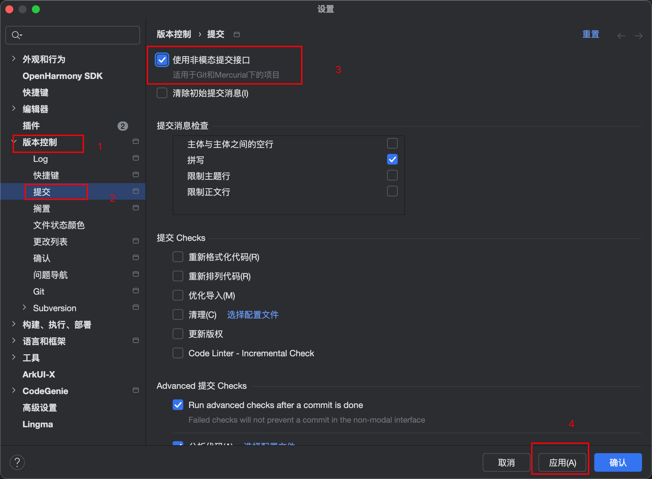
Task: Expand the Subversion tree node
Action: coord(24,308)
